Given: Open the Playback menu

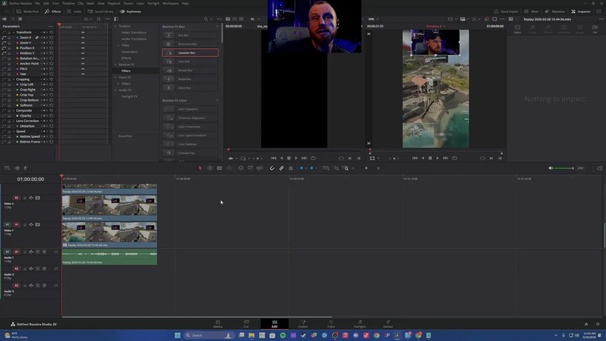Looking at the screenshot, I should coord(114,3).
